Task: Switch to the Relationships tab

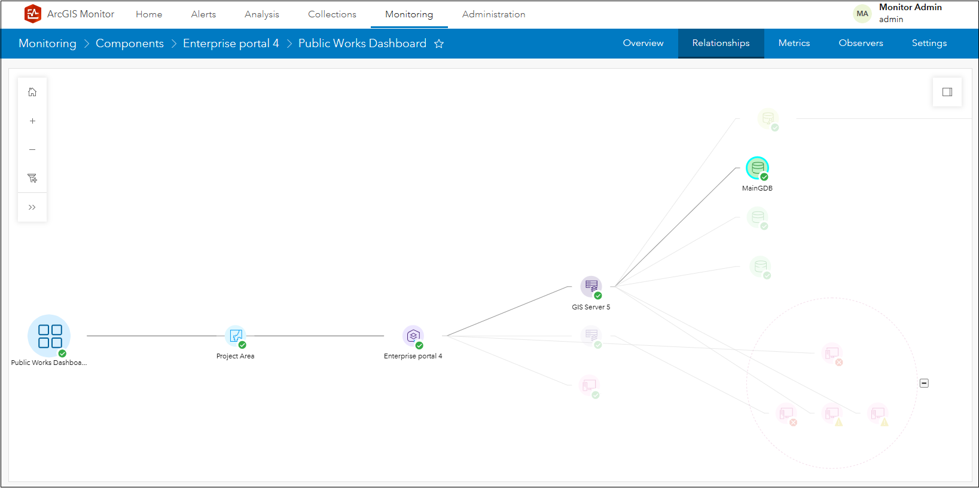Action: tap(721, 43)
